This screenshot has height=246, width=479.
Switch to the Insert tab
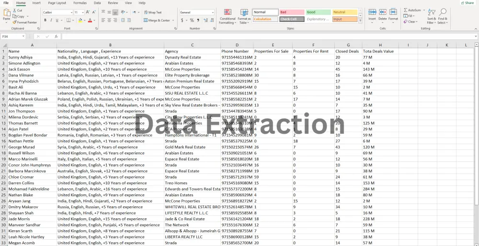click(36, 3)
